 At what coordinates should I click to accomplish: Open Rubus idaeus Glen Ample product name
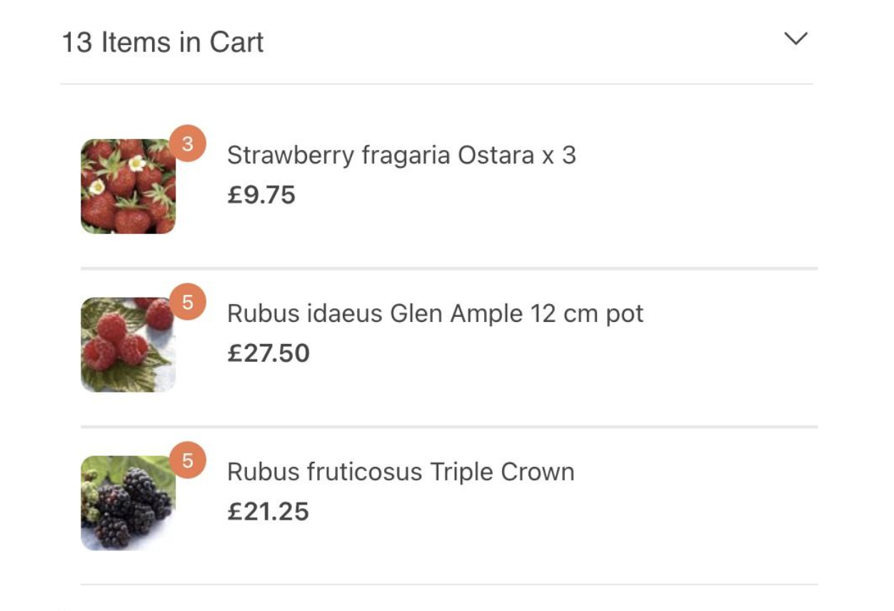coord(435,313)
